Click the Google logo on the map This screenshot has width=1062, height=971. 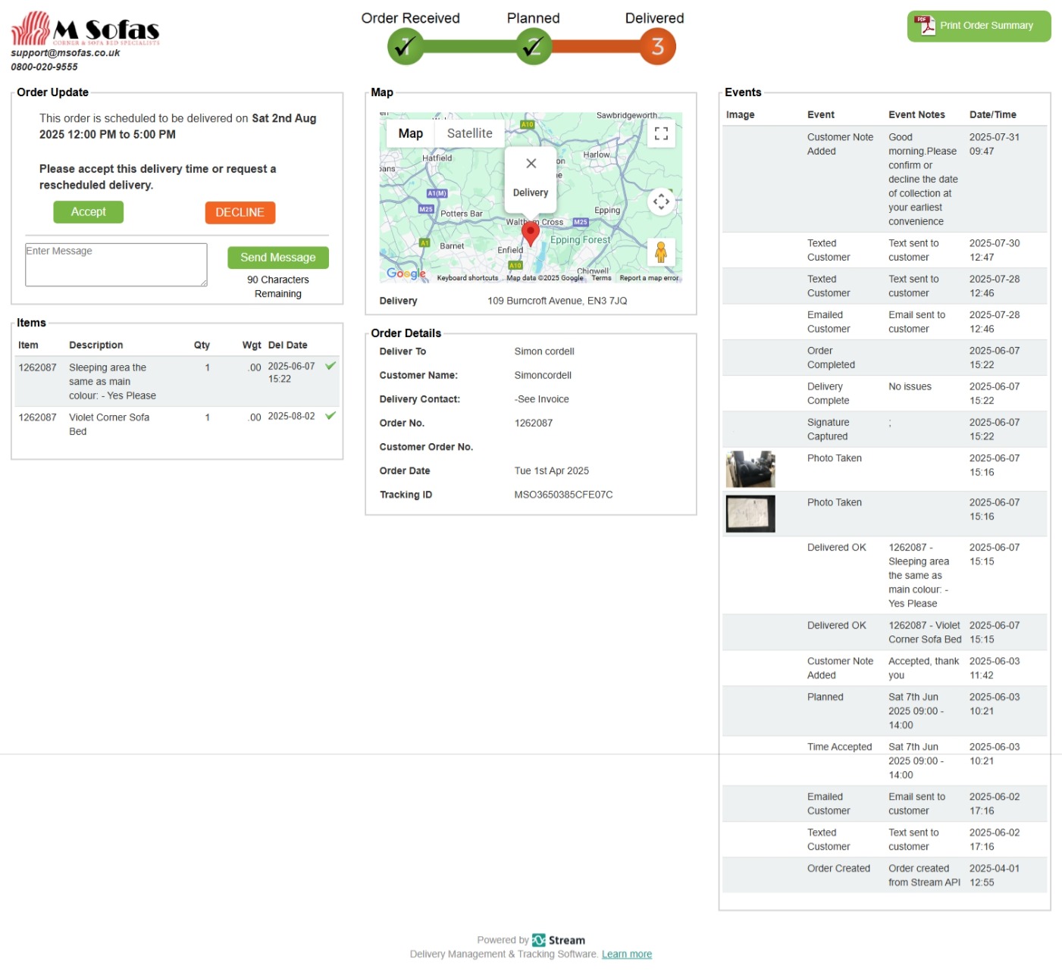(x=406, y=273)
